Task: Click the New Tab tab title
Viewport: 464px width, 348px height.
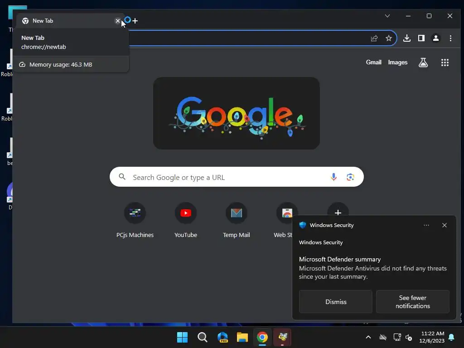Action: [43, 21]
